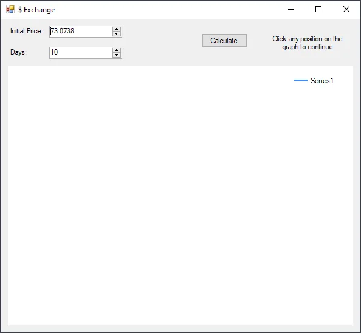Maximize the $ Exchange window

[318, 10]
